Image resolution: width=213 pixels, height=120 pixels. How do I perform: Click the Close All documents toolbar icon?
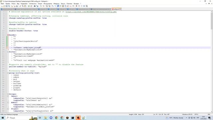15,6
